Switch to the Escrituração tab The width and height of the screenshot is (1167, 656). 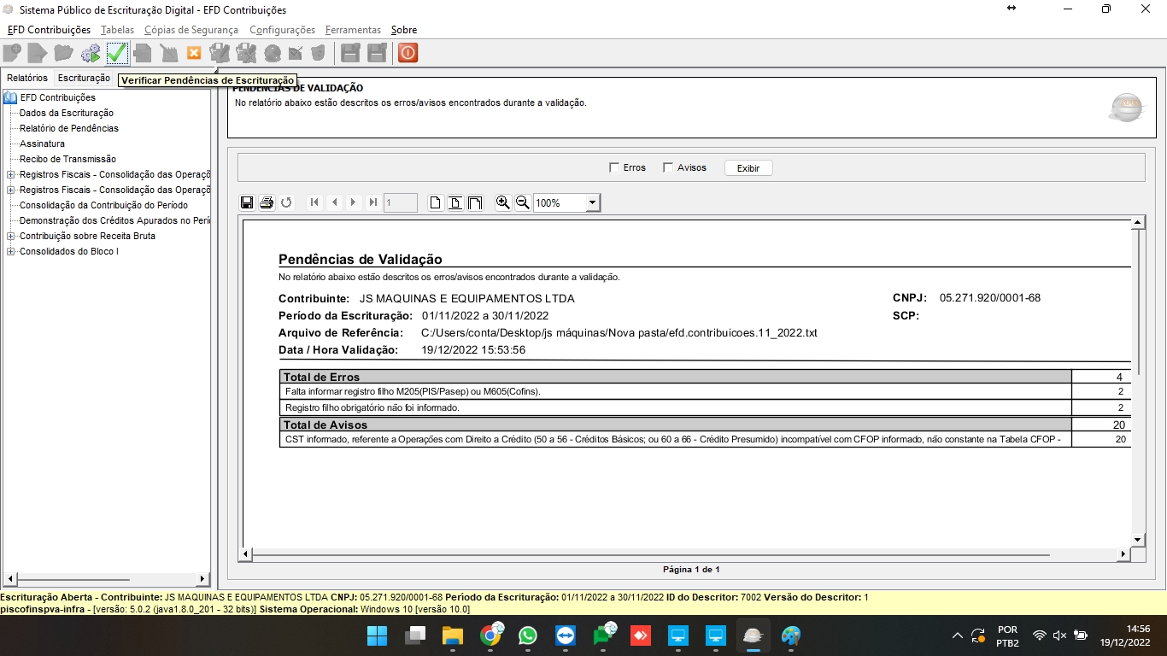[84, 78]
